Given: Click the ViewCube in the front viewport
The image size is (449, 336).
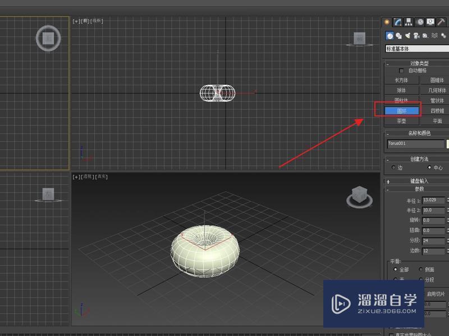Looking at the screenshot, I should (x=359, y=39).
